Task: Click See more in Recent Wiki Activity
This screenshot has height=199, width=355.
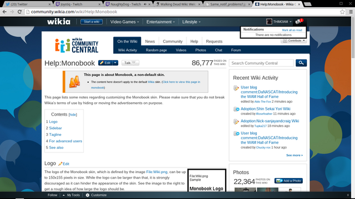Action: click(x=295, y=155)
